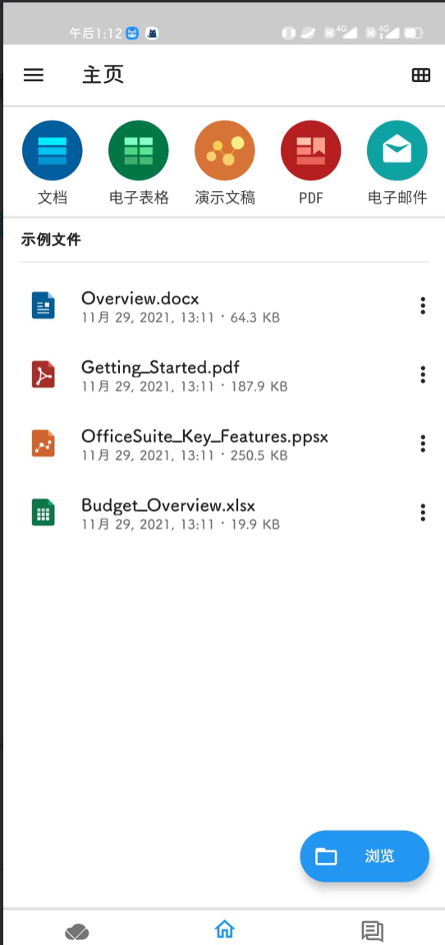Select the orange 演示文稿 presentation icon

point(225,151)
